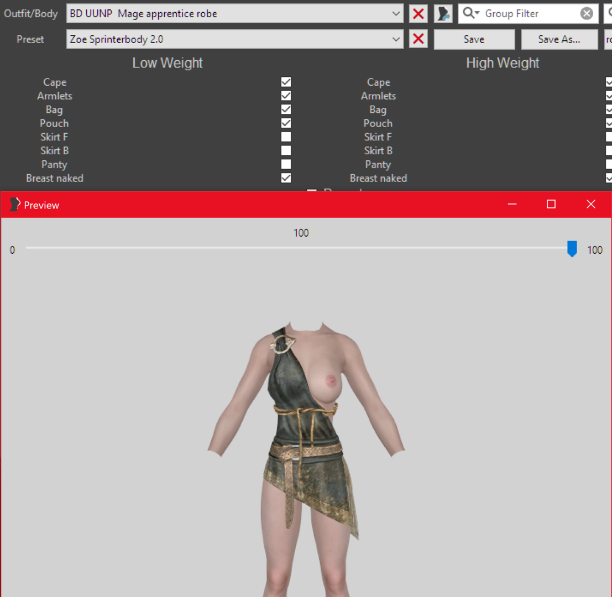The width and height of the screenshot is (612, 597).
Task: Click the slider minimum label 0
Action: tap(13, 250)
